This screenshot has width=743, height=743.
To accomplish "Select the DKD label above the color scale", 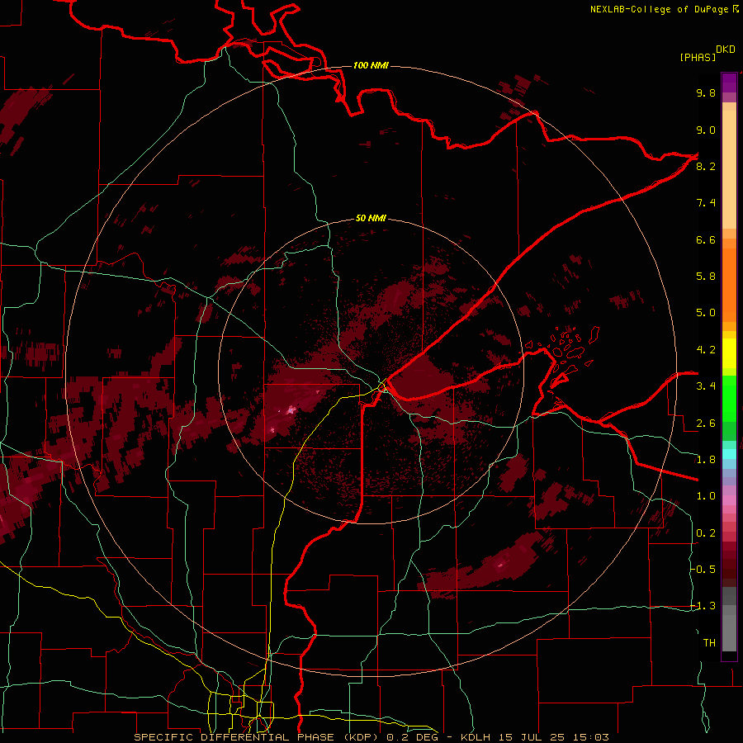I will [726, 50].
